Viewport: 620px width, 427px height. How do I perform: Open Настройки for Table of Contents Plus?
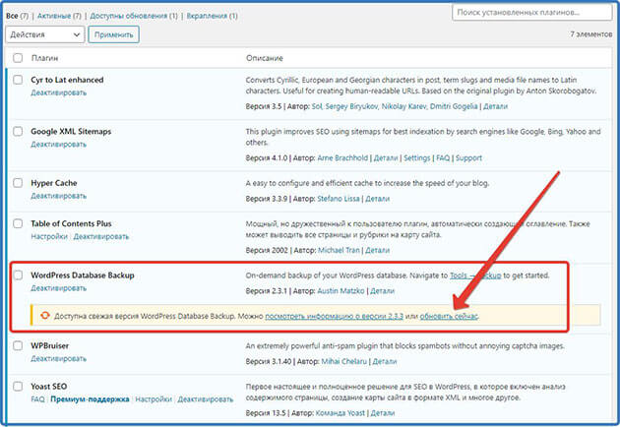coord(49,236)
